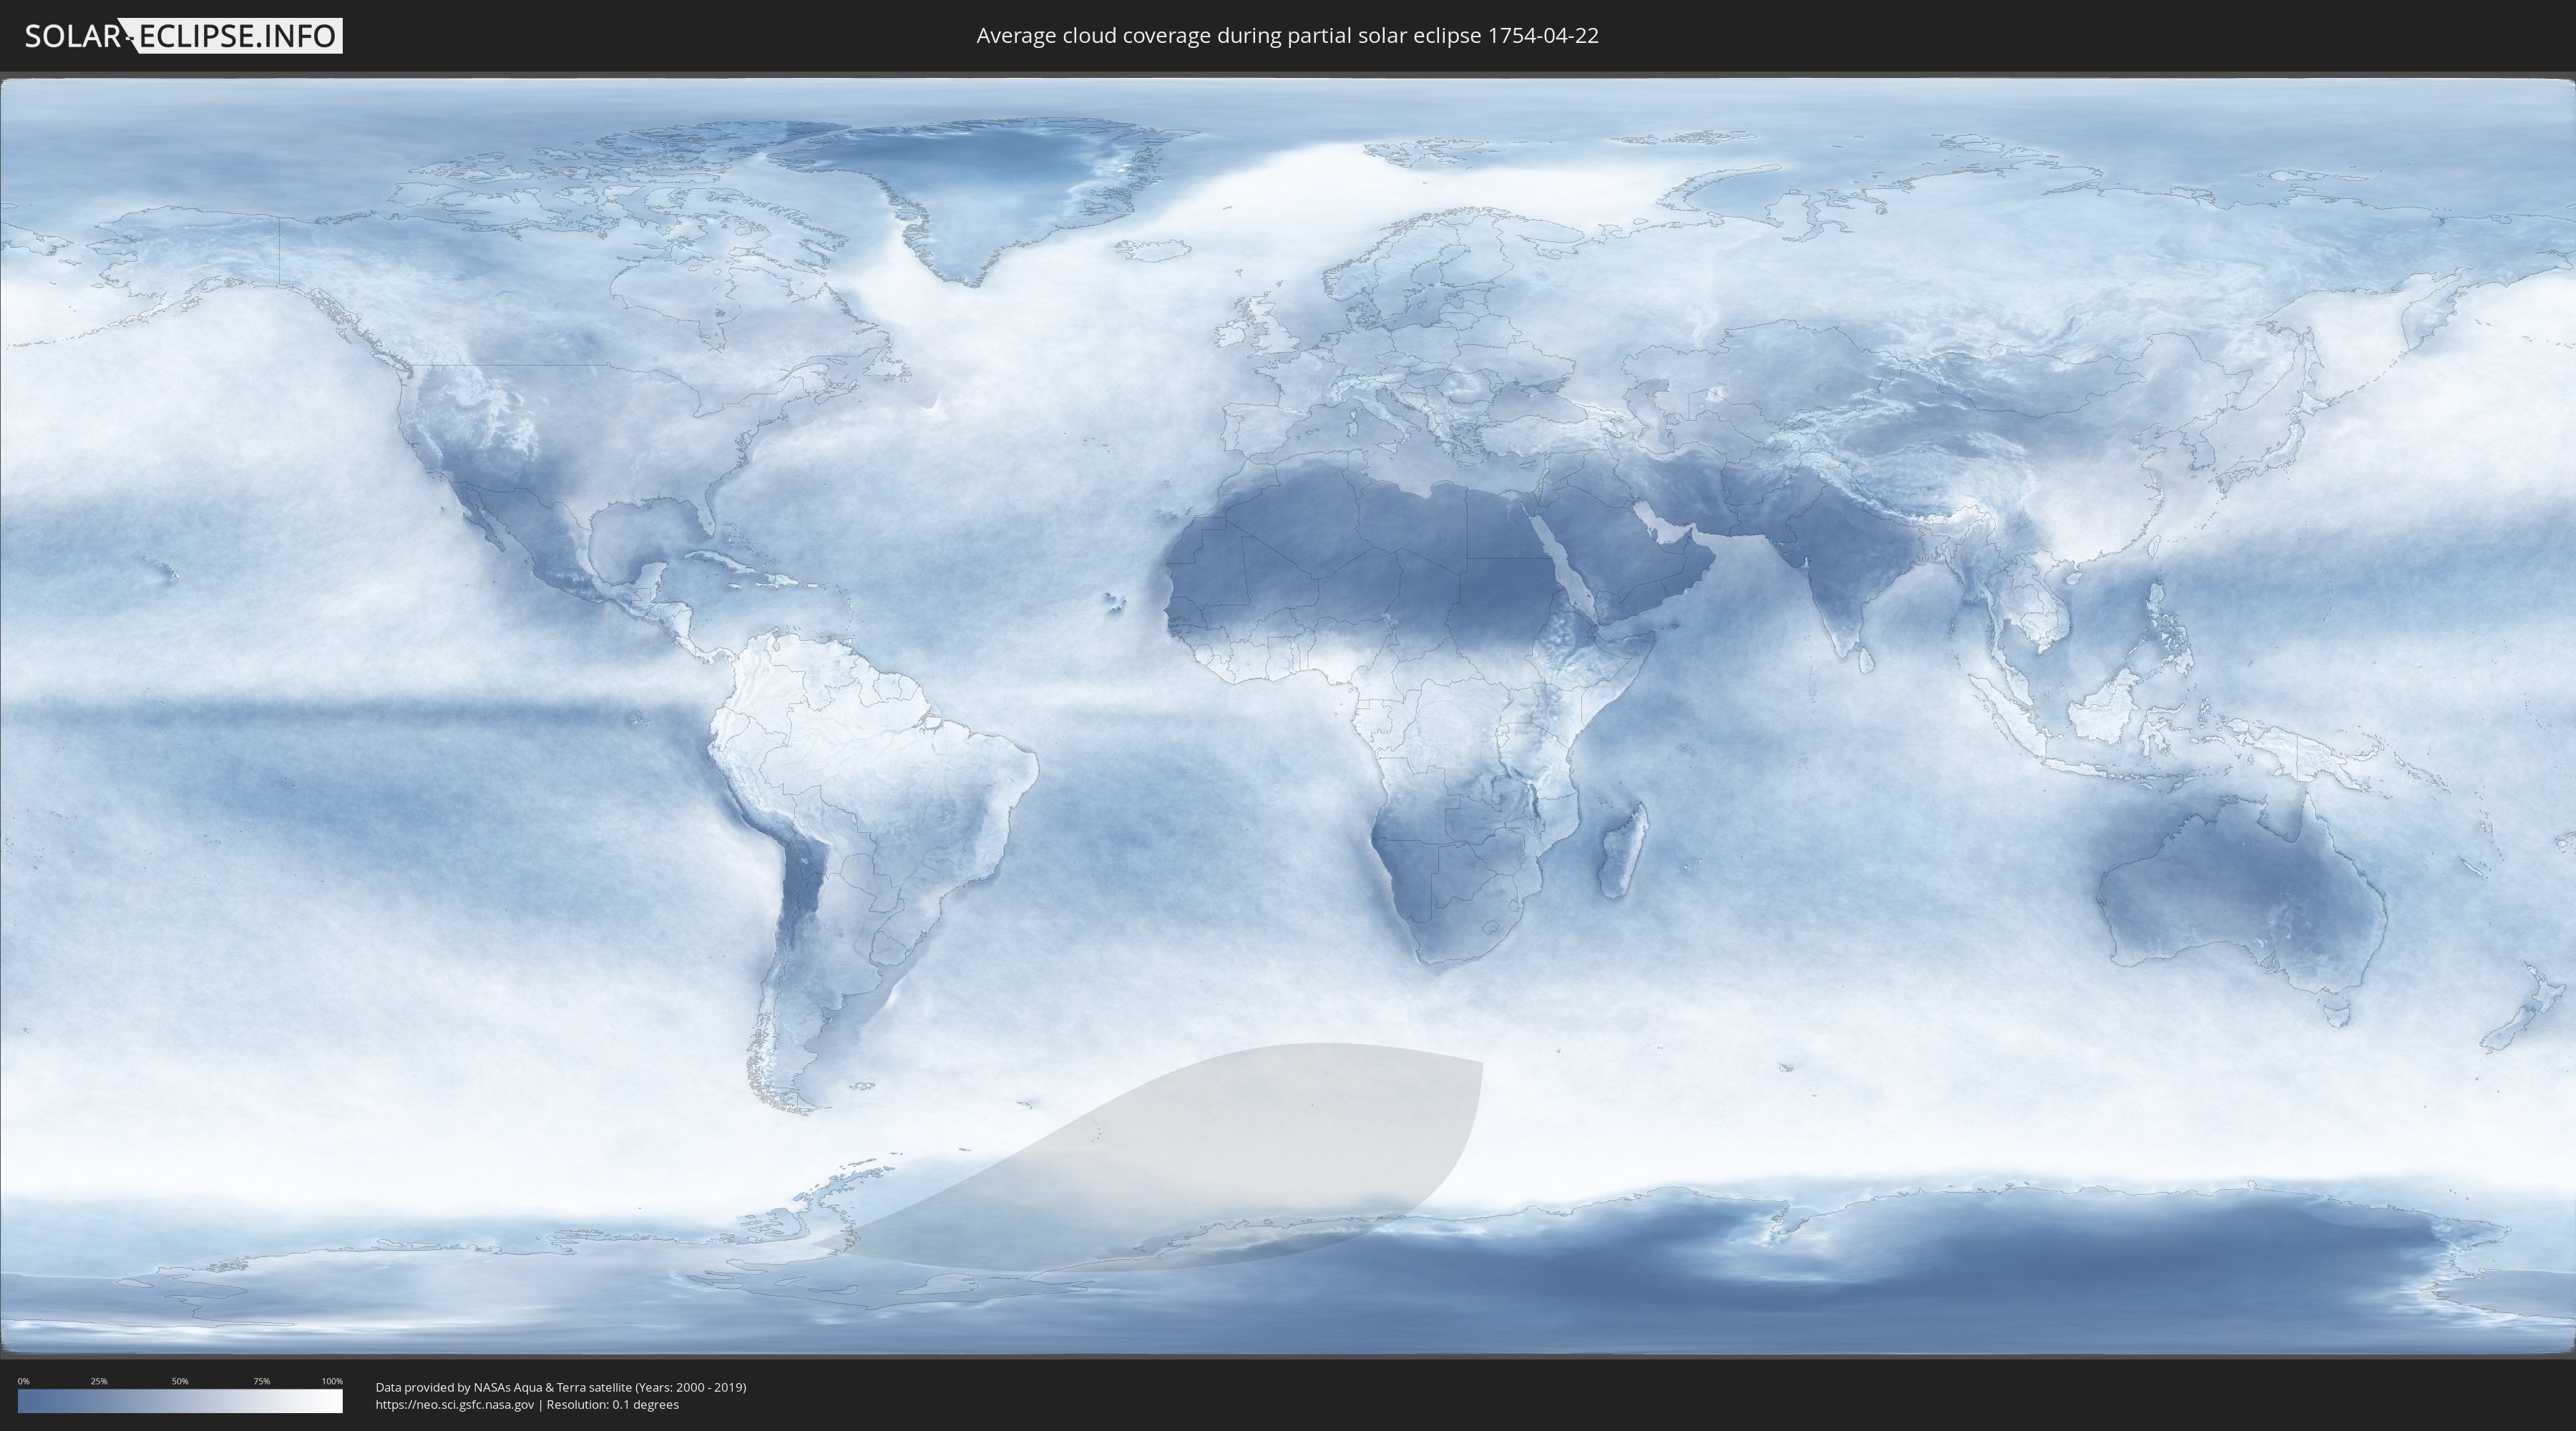Click the map title mentioning eclipse 1754-04-22

1287,36
